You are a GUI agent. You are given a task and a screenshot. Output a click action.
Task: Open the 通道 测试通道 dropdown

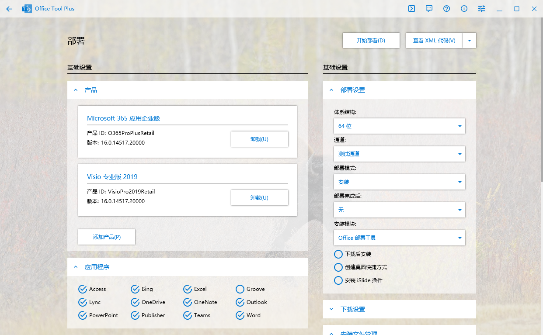click(399, 154)
